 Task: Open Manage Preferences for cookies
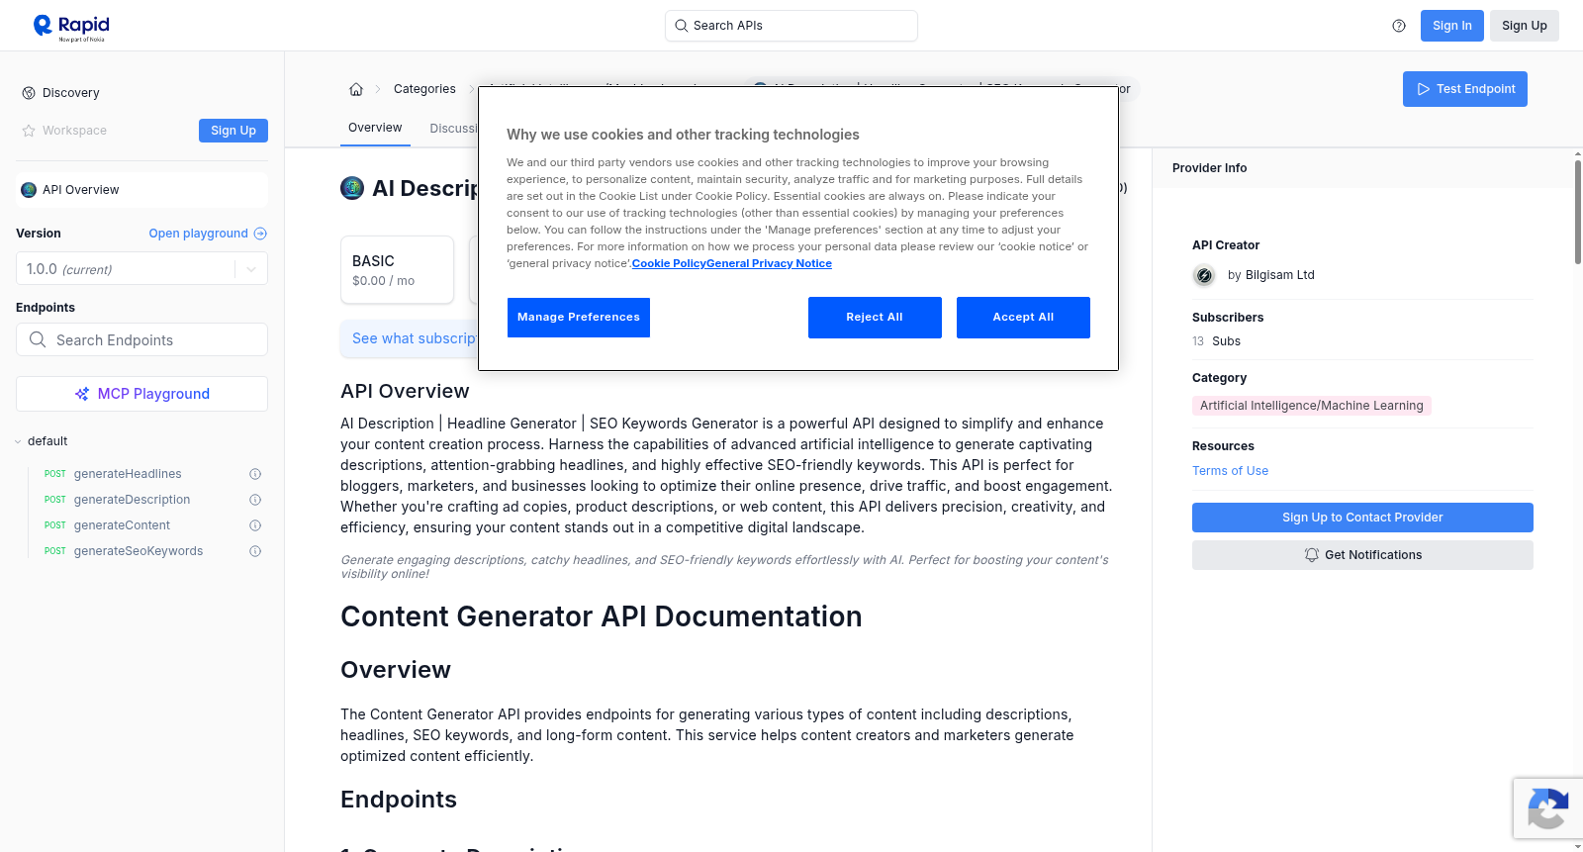[x=579, y=318]
